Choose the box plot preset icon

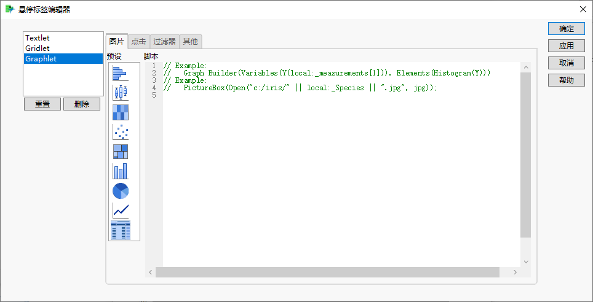click(x=121, y=93)
